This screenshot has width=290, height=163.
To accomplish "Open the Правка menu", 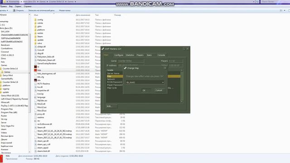I will click(3, 6).
